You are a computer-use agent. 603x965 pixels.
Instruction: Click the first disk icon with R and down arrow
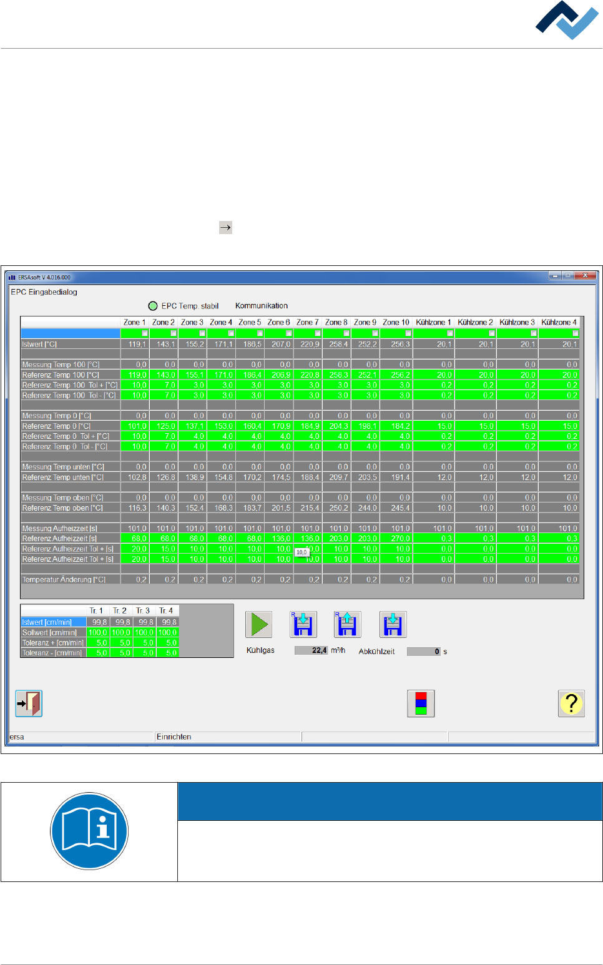point(303,624)
